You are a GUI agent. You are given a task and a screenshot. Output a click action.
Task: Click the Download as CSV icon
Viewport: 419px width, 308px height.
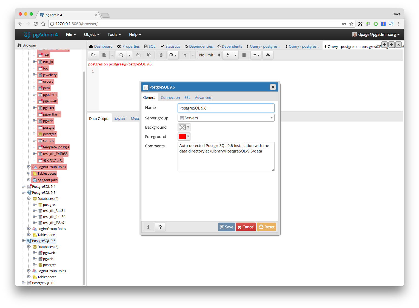(268, 55)
